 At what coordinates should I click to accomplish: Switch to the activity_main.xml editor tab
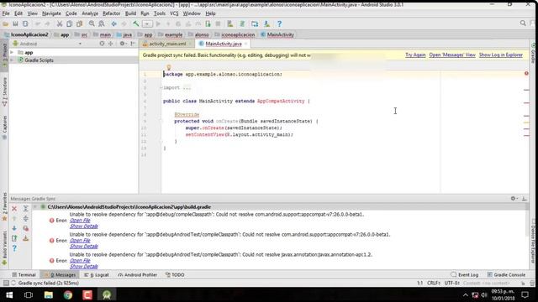point(167,44)
